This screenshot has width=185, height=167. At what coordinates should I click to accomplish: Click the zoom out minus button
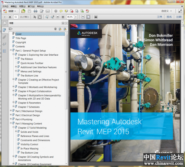click(58, 17)
